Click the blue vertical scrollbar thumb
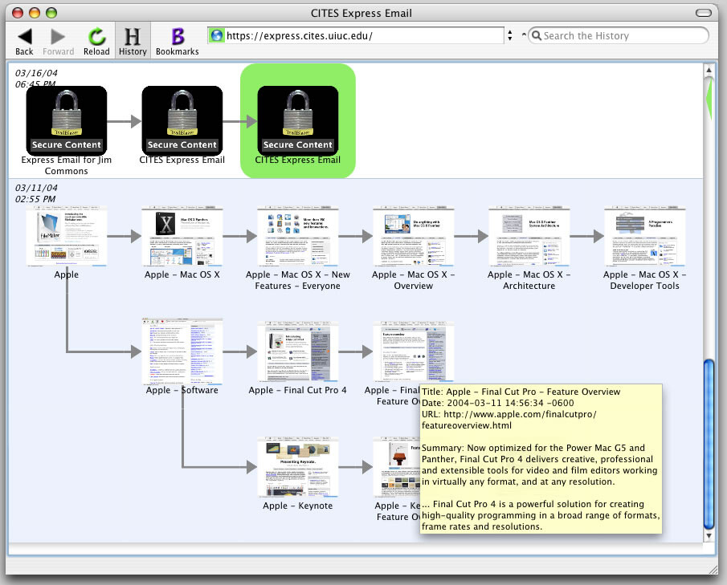This screenshot has height=585, width=727. tap(709, 445)
